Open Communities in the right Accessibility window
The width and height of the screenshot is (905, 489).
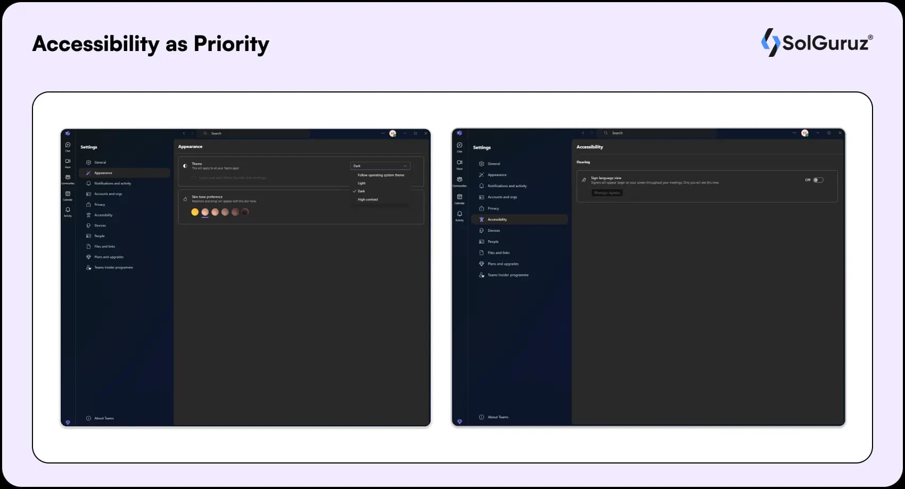click(459, 181)
